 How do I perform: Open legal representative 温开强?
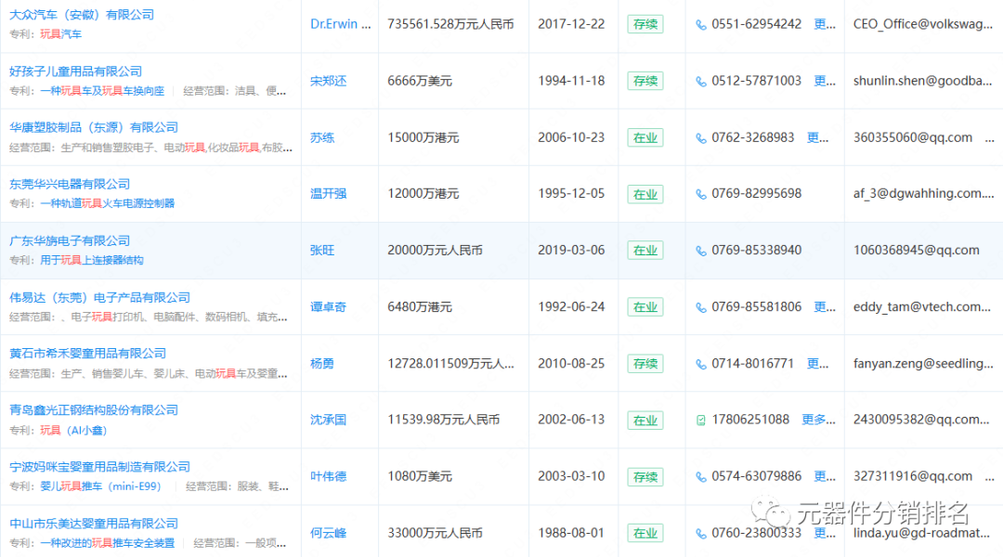[x=328, y=194]
